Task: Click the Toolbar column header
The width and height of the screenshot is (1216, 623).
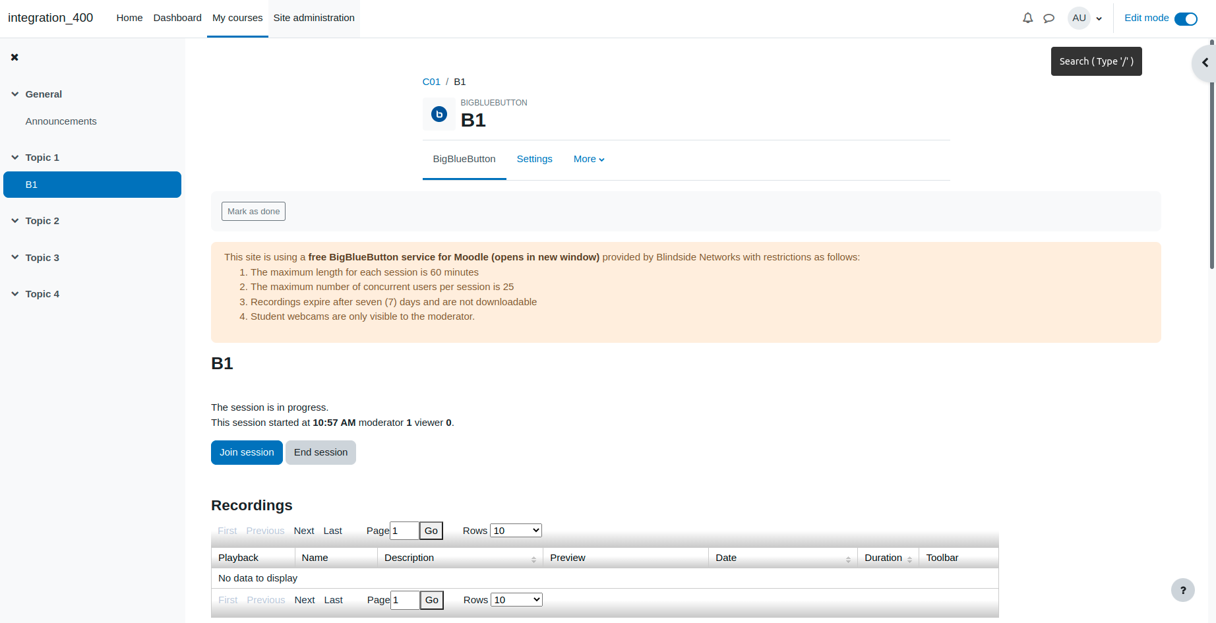Action: click(x=959, y=558)
